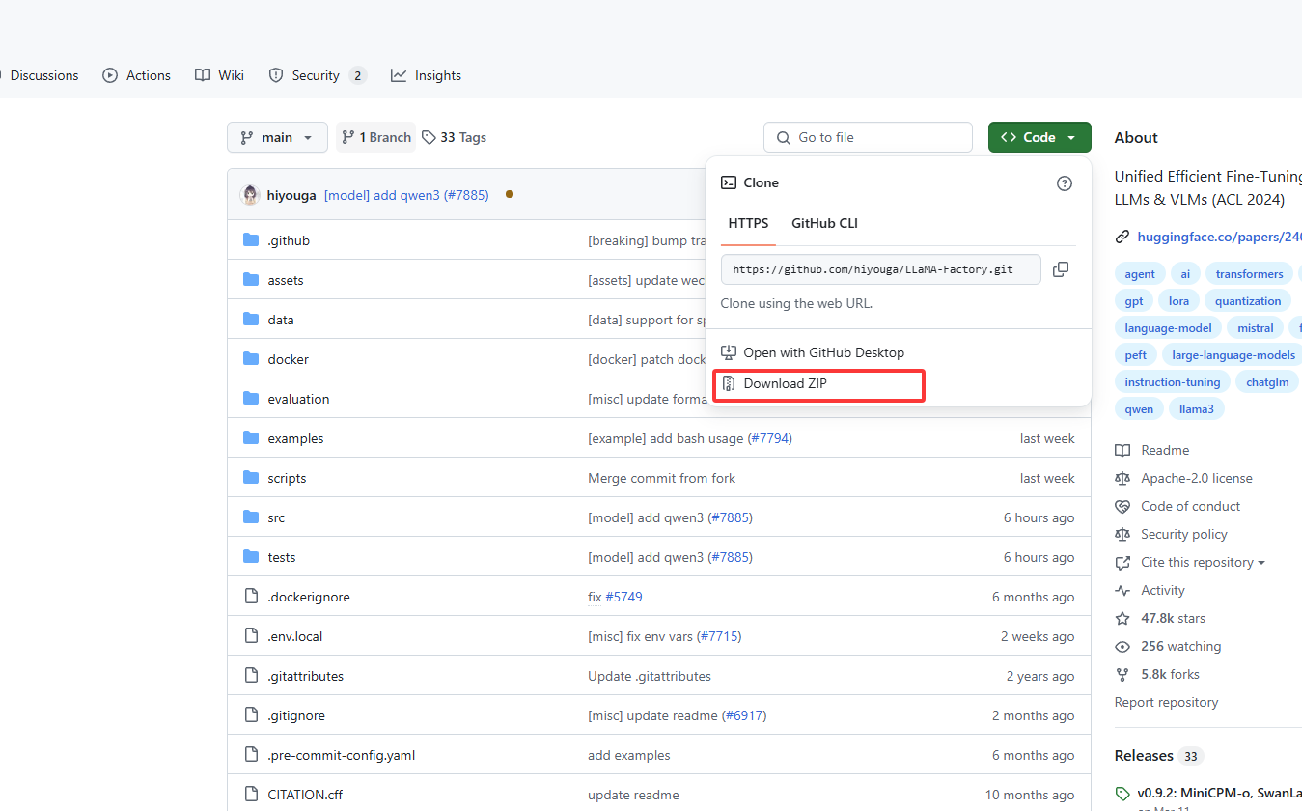The image size is (1302, 811).
Task: Click the hiyouga avatar image
Action: (x=250, y=195)
